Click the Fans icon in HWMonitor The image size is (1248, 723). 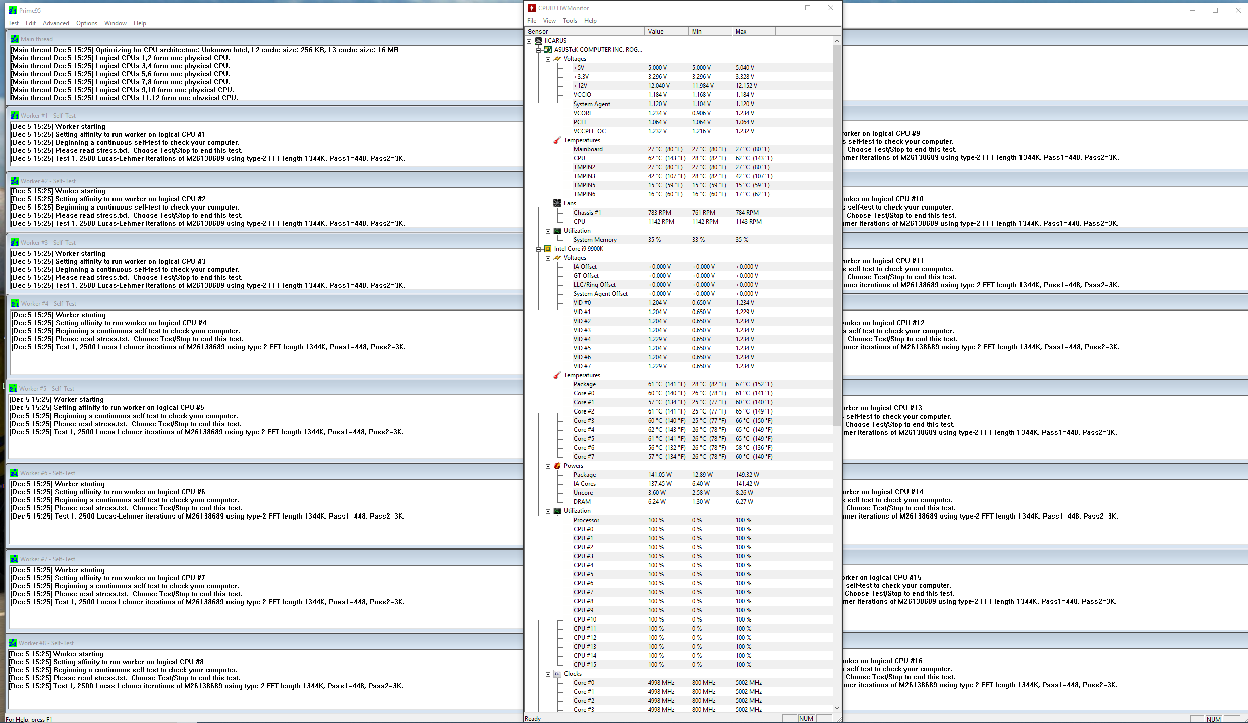(x=557, y=203)
